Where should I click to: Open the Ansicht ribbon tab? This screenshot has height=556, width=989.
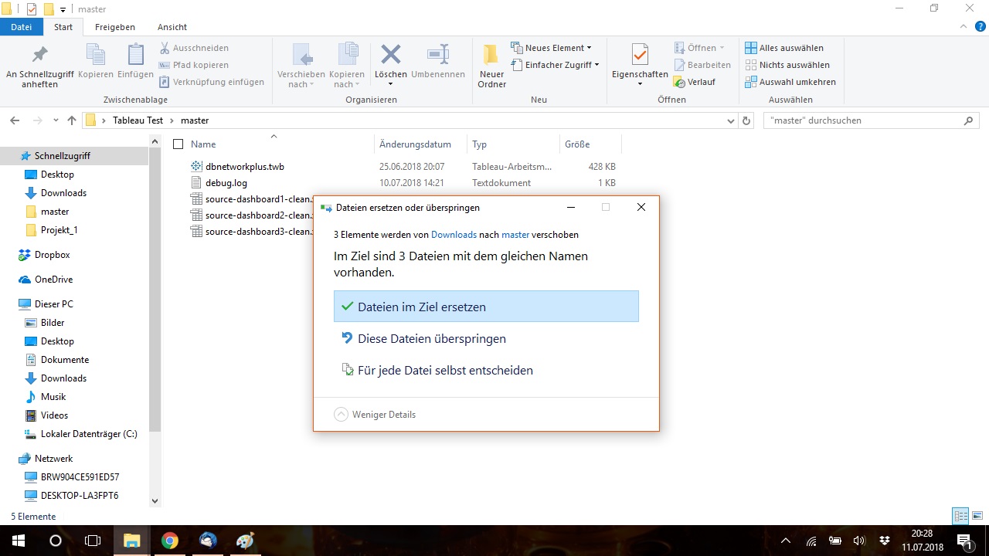(172, 27)
